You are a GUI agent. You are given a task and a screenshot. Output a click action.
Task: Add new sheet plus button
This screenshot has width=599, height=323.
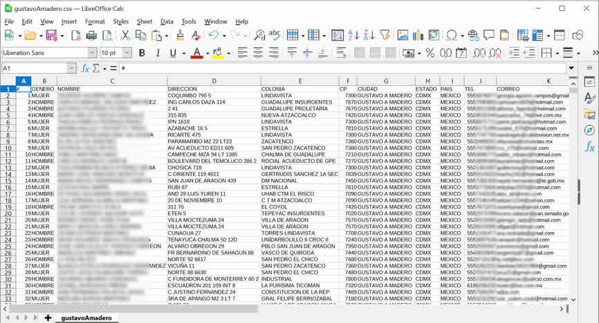coord(48,317)
